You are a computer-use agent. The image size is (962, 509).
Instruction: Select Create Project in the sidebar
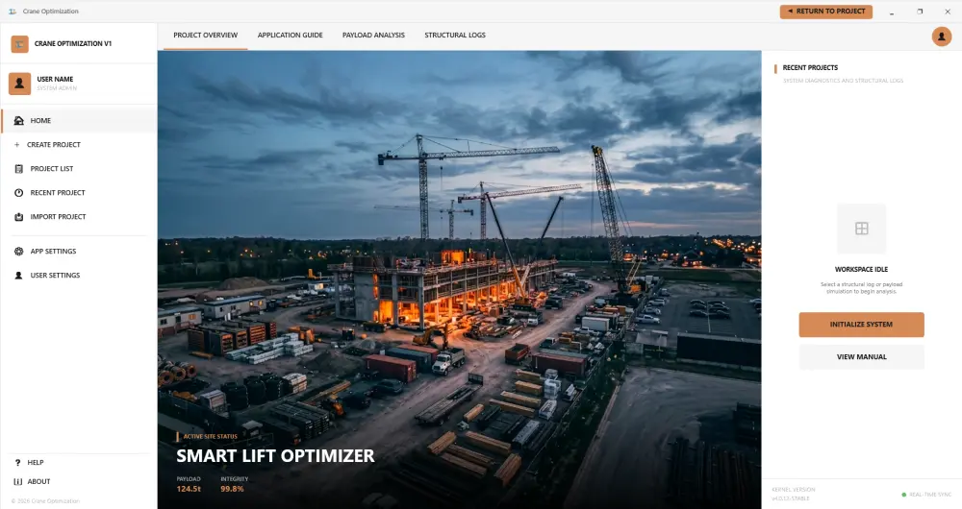tap(79, 145)
